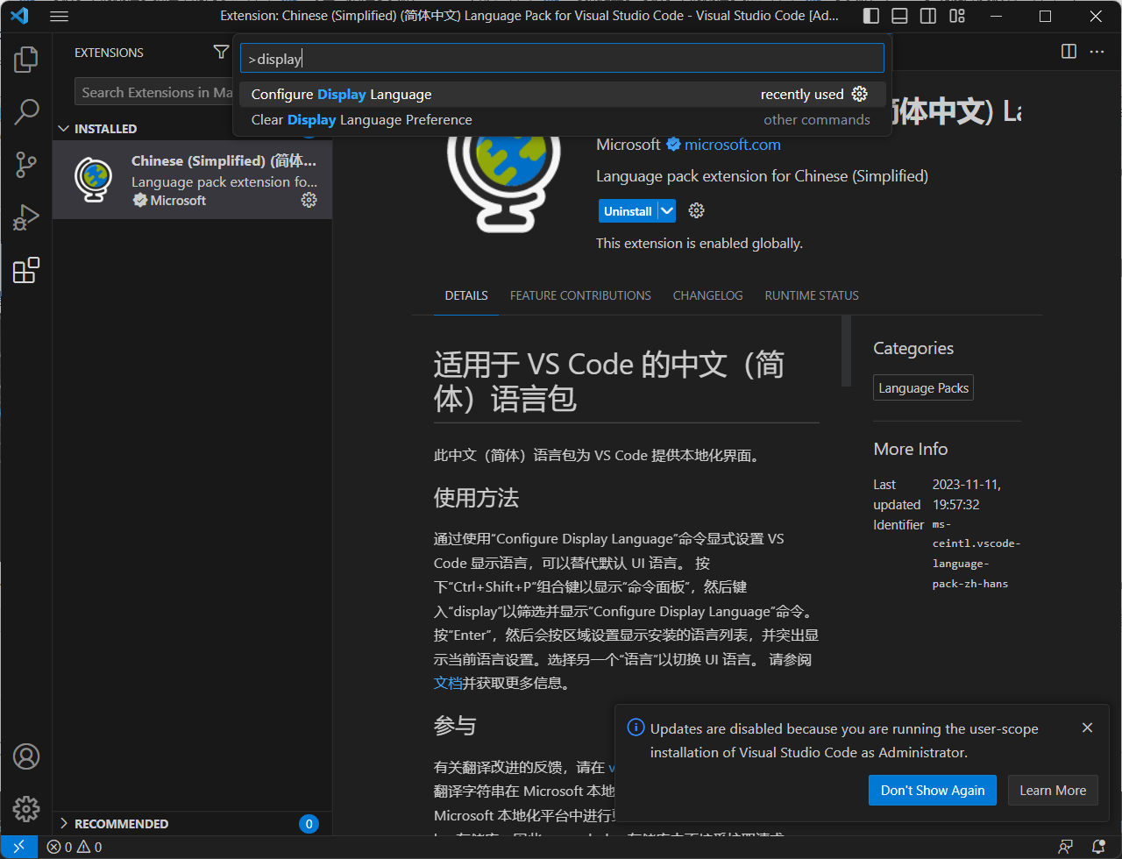This screenshot has height=859, width=1122.
Task: Click the recommended count badge 0
Action: pyautogui.click(x=309, y=824)
